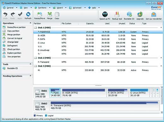Open the View menu
This screenshot has width=164, height=122.
(24, 8)
